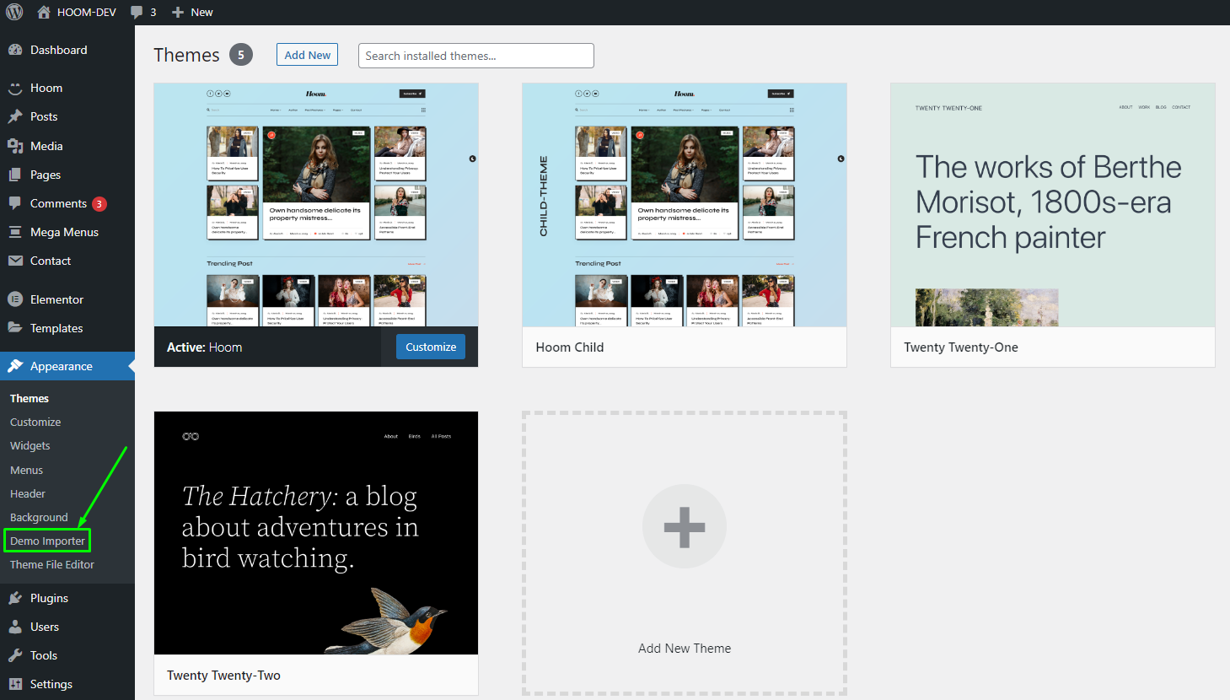Click the Dashboard gauge icon
The image size is (1230, 700).
15,50
